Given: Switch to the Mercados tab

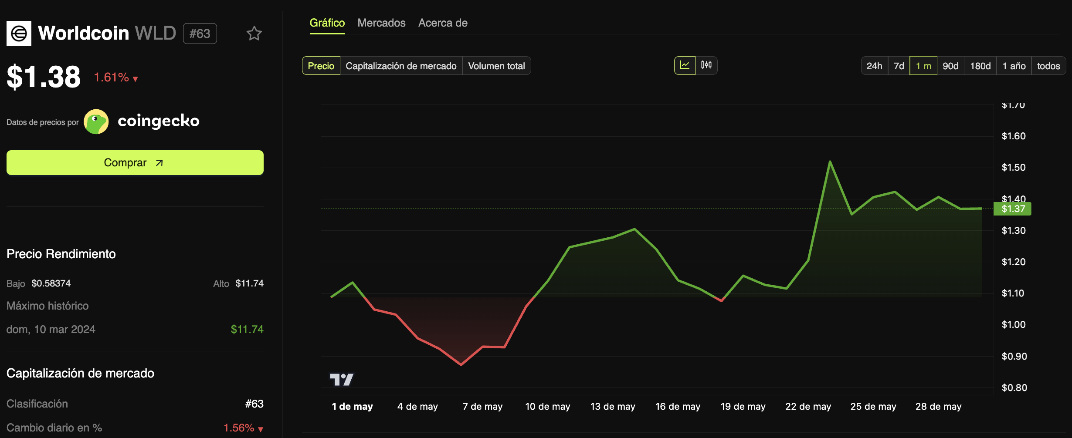Looking at the screenshot, I should [381, 23].
